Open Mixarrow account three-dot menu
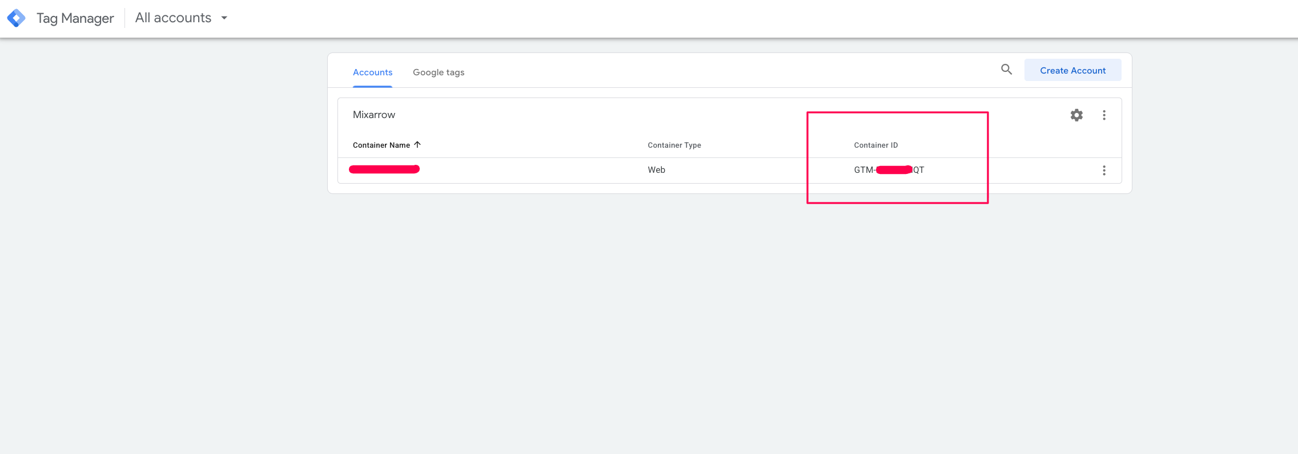 [x=1104, y=115]
